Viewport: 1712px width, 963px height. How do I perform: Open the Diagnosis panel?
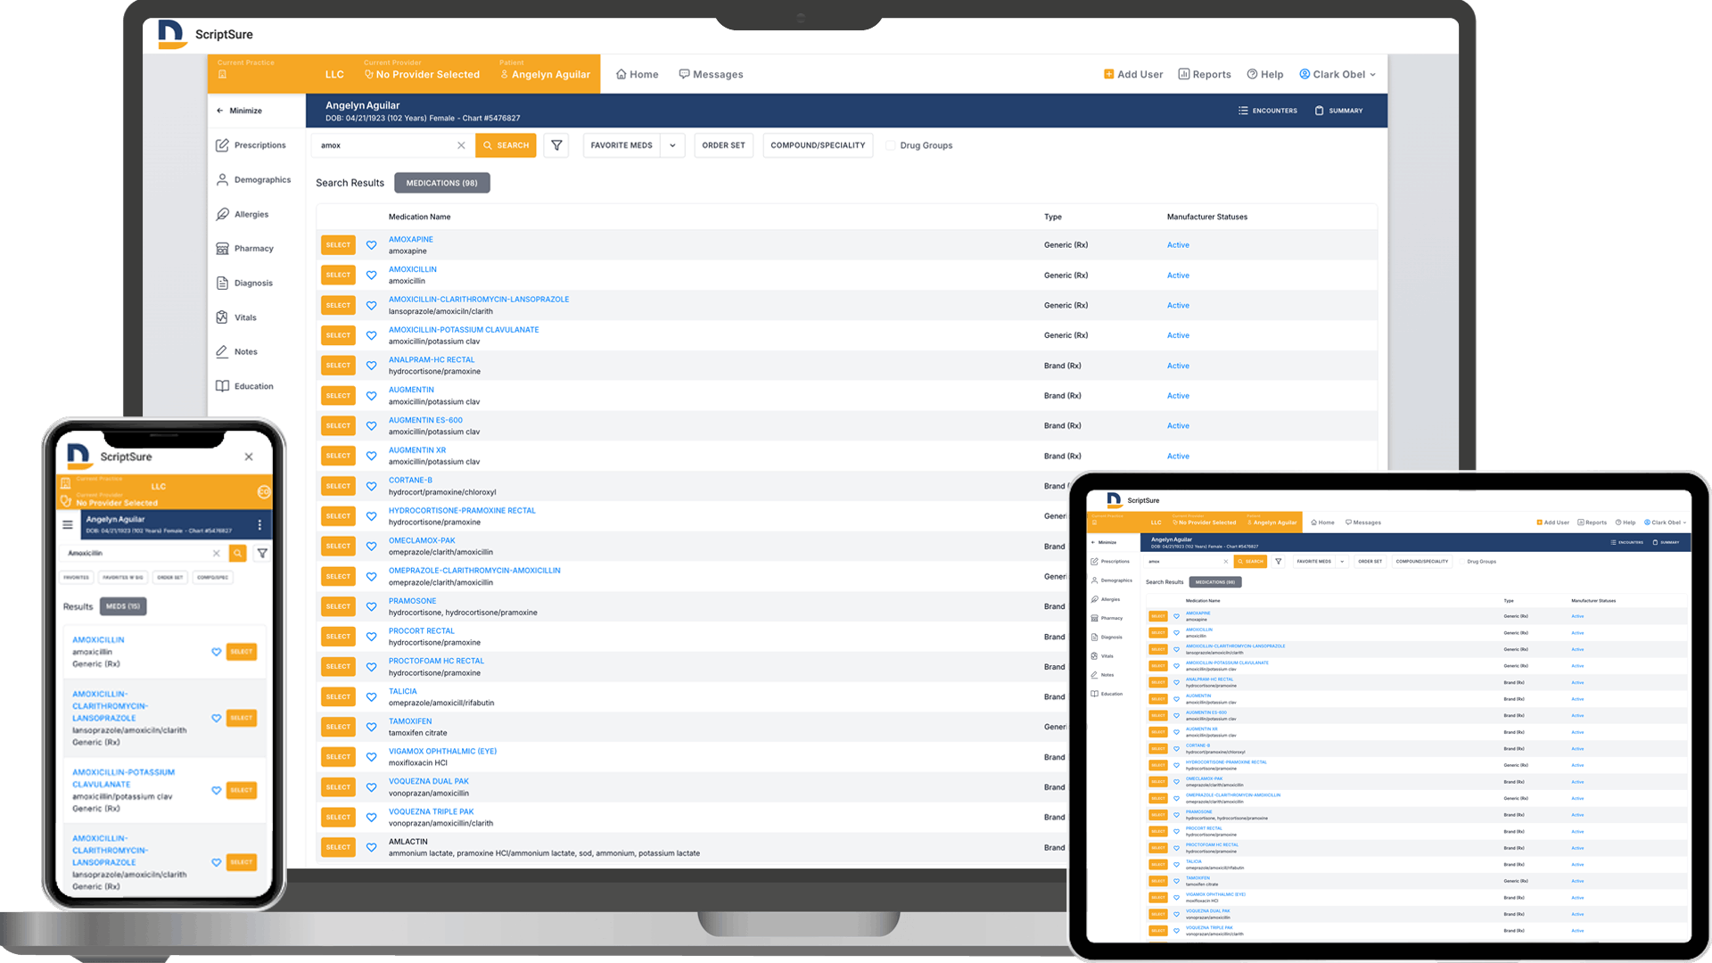[252, 283]
